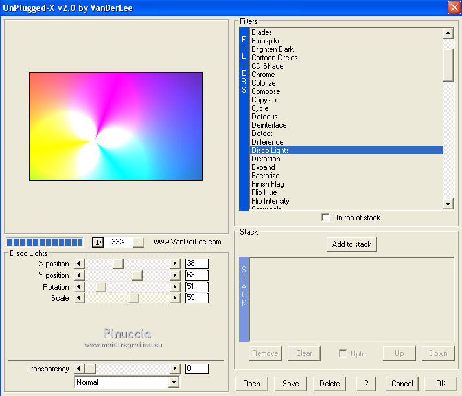Select the Cartoon Circles filter

[346, 58]
